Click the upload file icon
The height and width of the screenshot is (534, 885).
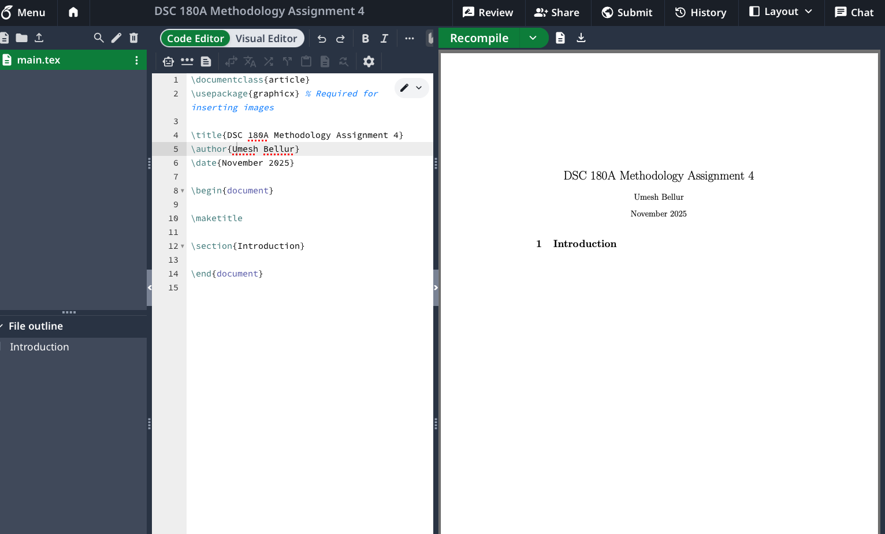tap(39, 38)
